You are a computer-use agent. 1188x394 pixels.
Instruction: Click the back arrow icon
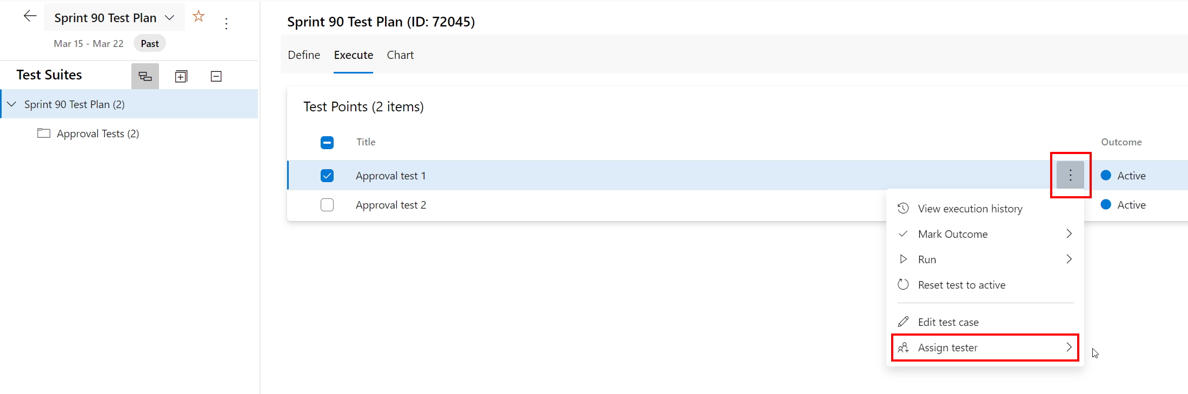(30, 16)
